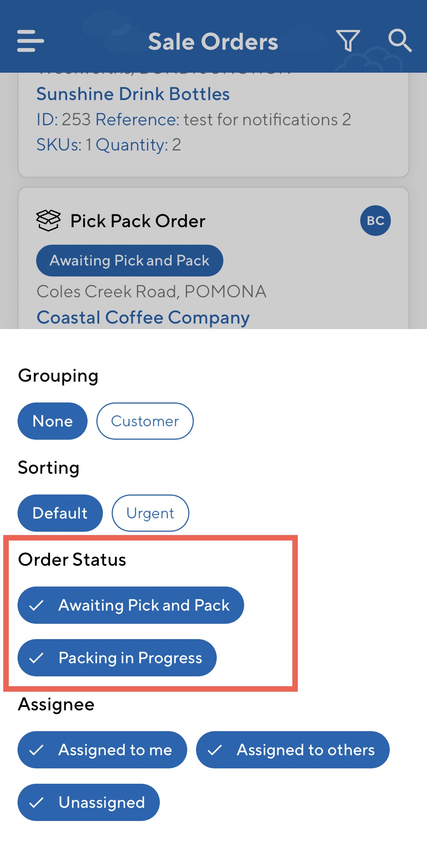This screenshot has height=867, width=427.
Task: Open Sunshine Drink Bottles customer link
Action: pyautogui.click(x=133, y=94)
